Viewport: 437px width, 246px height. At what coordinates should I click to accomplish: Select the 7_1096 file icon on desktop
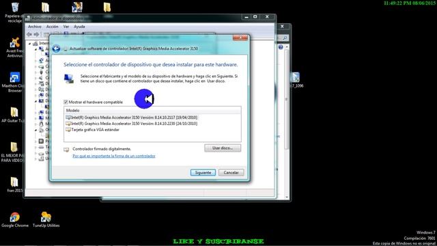(x=296, y=80)
